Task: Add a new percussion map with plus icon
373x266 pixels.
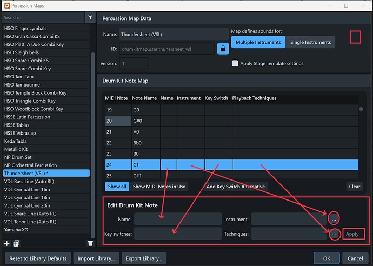Action: point(7,243)
